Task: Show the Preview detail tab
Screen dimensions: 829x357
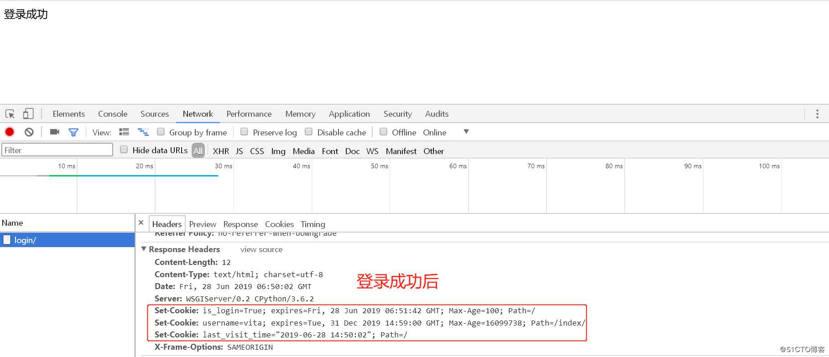Action: pos(203,224)
